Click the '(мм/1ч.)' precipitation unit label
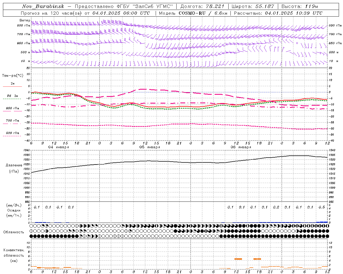The image size is (343, 274). pyautogui.click(x=14, y=215)
